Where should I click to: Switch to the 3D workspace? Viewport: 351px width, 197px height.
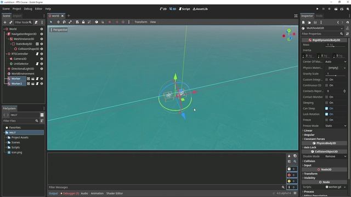pos(173,9)
